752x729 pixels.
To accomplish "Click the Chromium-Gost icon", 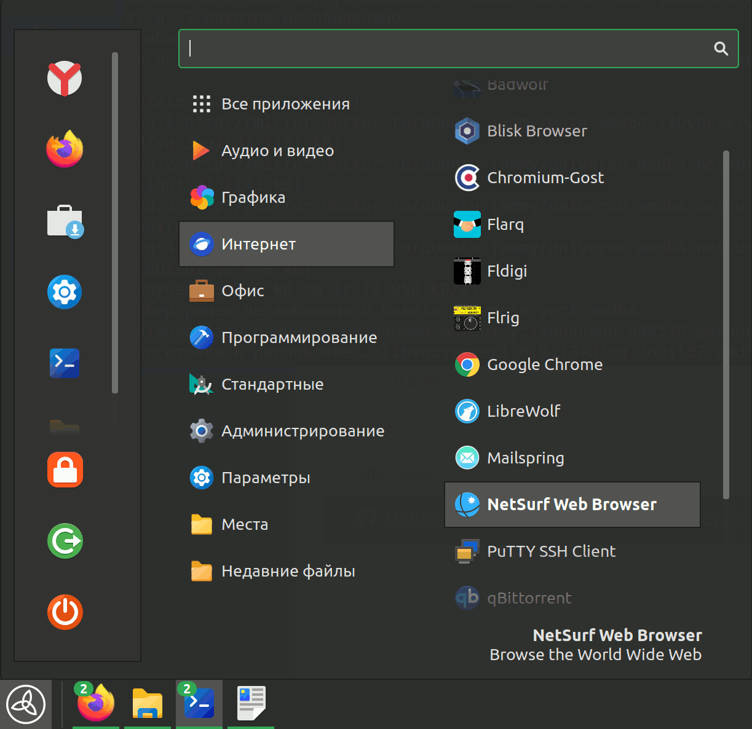I will pos(467,178).
